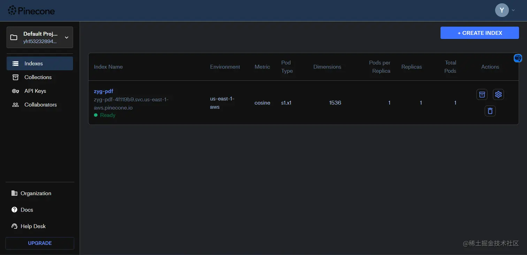Go to Indexes in sidebar
This screenshot has width=527, height=255.
[40, 63]
